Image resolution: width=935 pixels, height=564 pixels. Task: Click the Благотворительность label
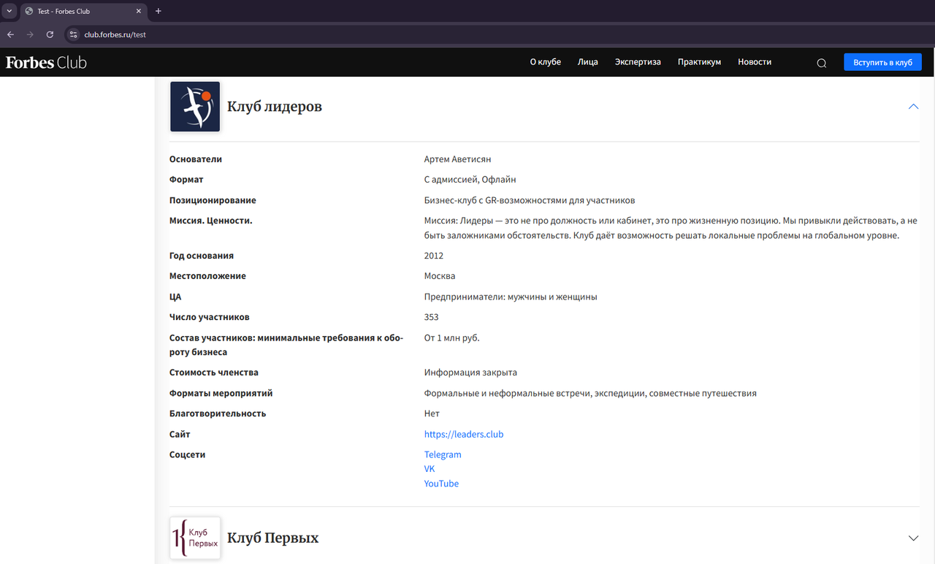pyautogui.click(x=218, y=414)
